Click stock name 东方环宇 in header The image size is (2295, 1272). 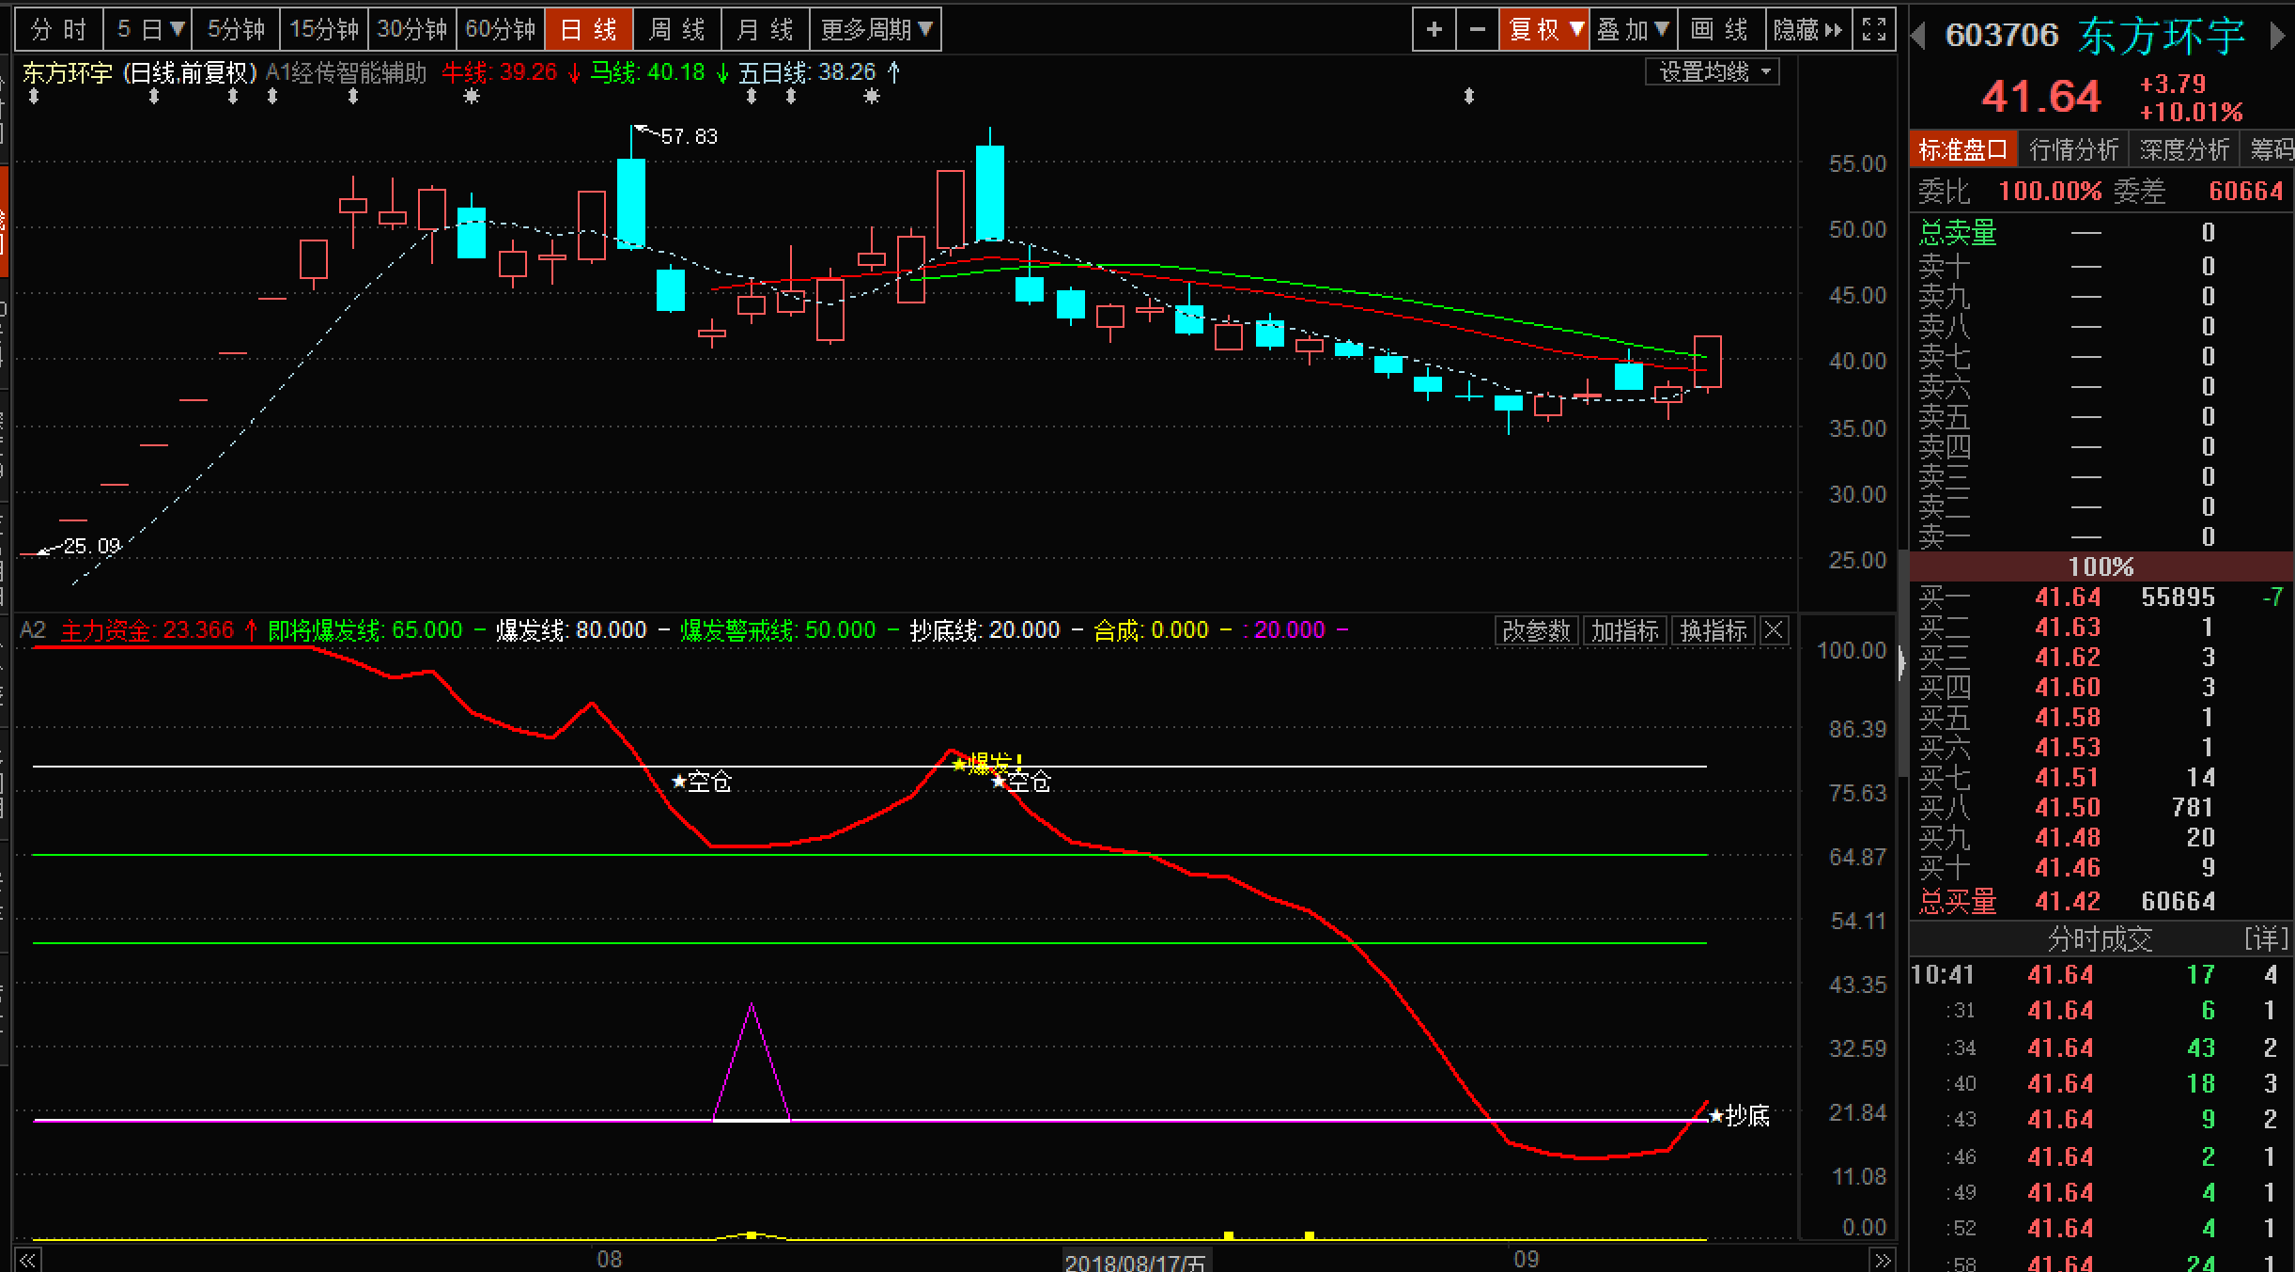coord(2162,36)
